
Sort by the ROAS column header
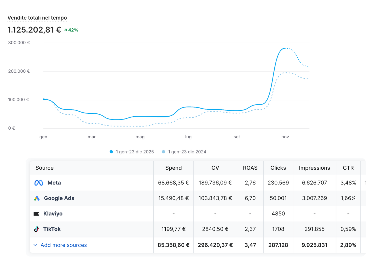tap(250, 168)
